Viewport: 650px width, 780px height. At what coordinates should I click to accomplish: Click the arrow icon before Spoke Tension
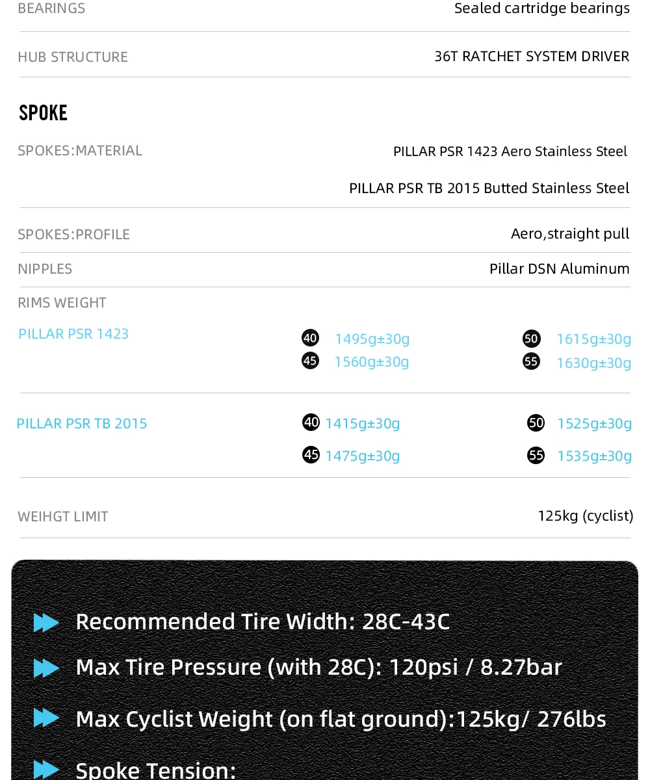pyautogui.click(x=46, y=769)
